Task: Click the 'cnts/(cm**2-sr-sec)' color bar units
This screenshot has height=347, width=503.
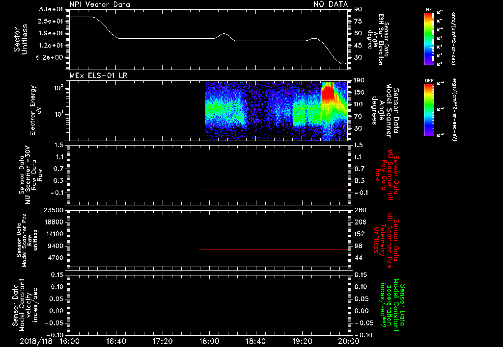Action: pyautogui.click(x=453, y=38)
